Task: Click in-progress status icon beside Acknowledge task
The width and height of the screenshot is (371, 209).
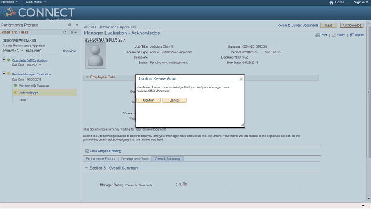Action: tap(16, 92)
